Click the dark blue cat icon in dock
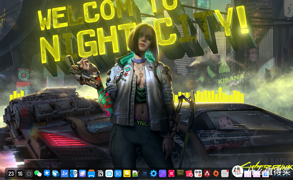This screenshot has height=180, width=293. [145, 174]
